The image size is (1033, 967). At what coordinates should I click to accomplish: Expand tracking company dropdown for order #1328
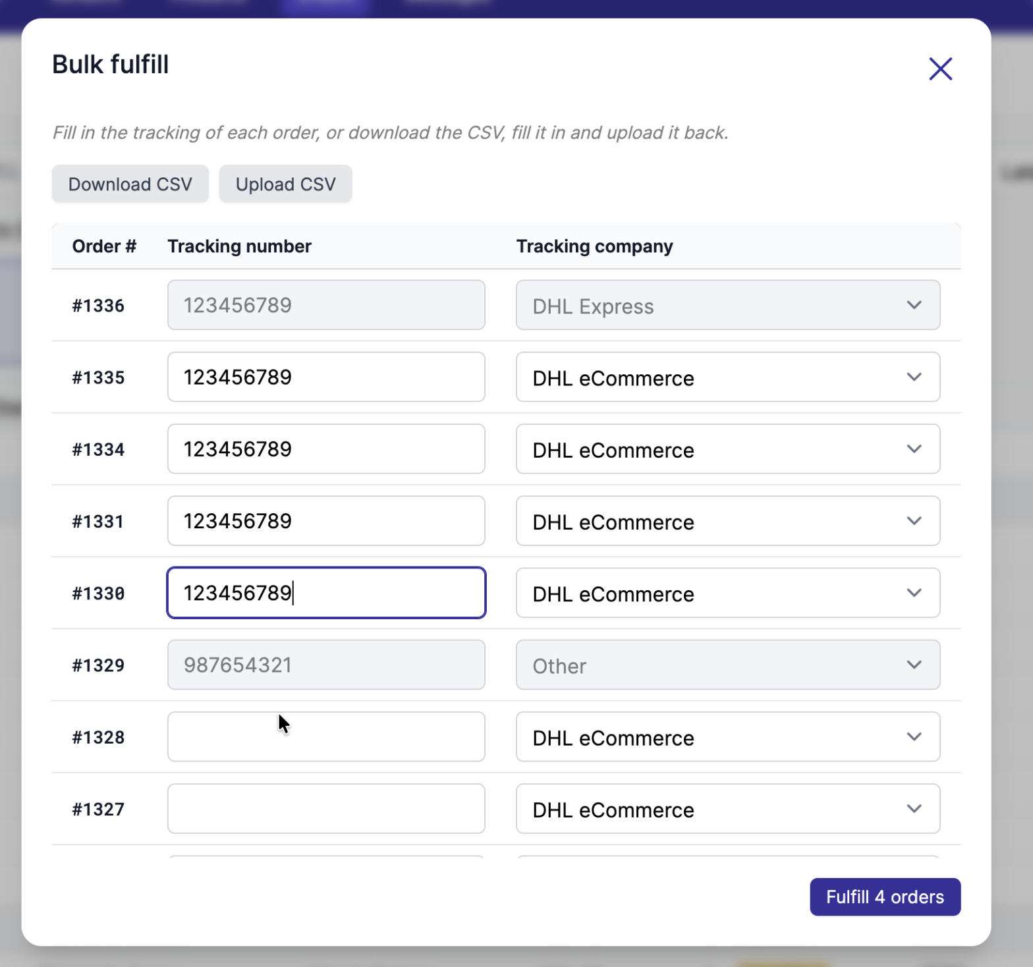pyautogui.click(x=728, y=736)
